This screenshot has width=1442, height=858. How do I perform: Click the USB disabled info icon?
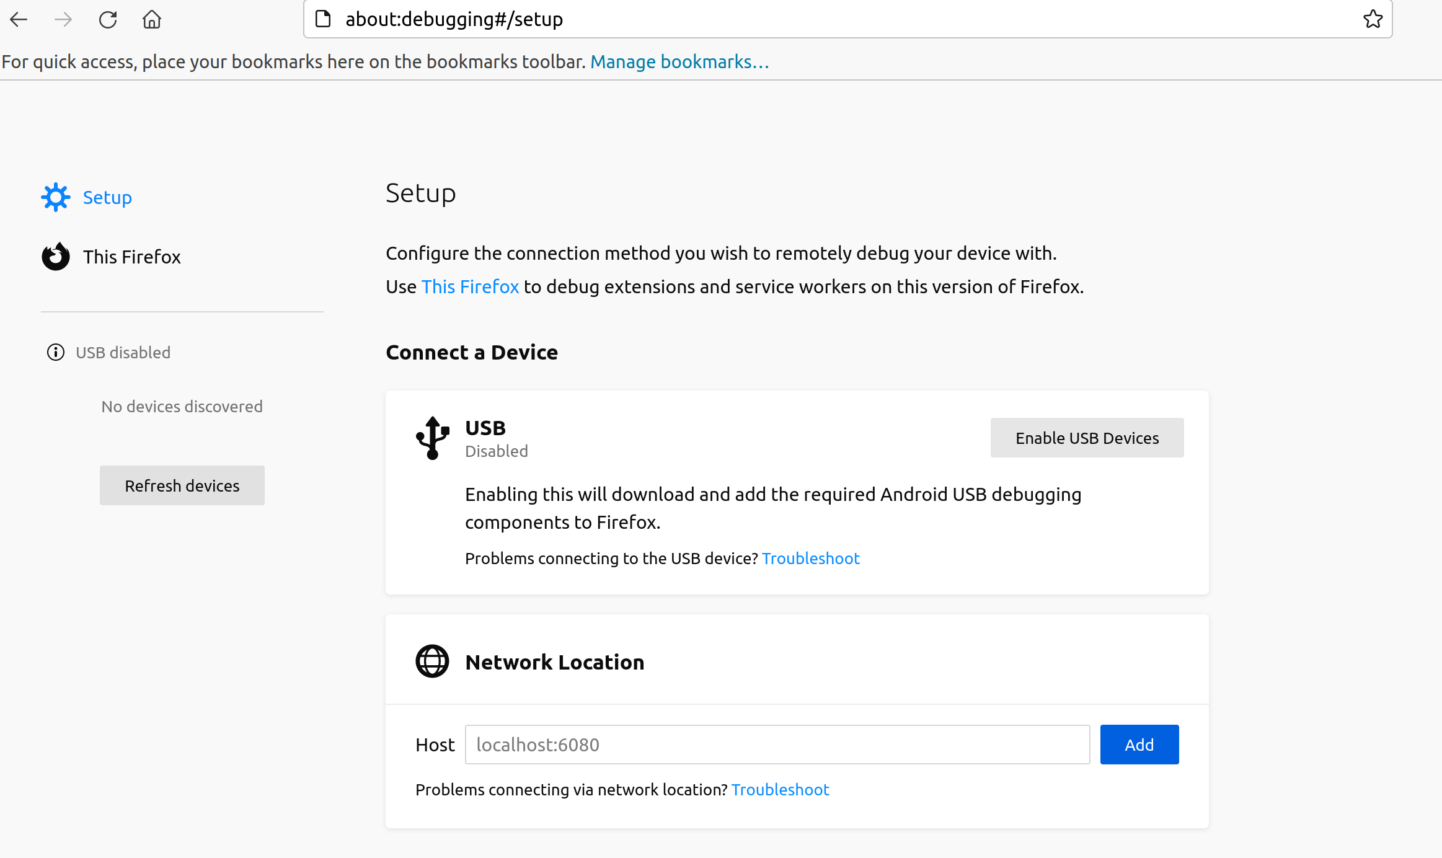[x=56, y=352]
